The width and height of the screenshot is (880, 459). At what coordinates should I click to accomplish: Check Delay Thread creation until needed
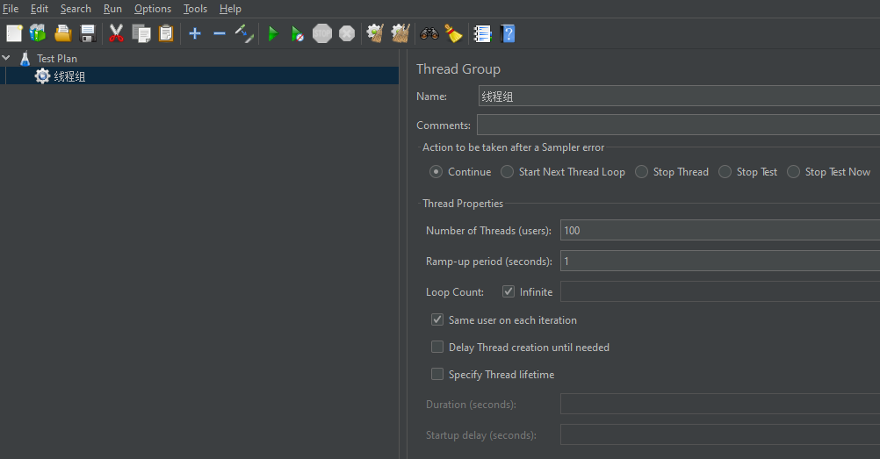pos(437,348)
